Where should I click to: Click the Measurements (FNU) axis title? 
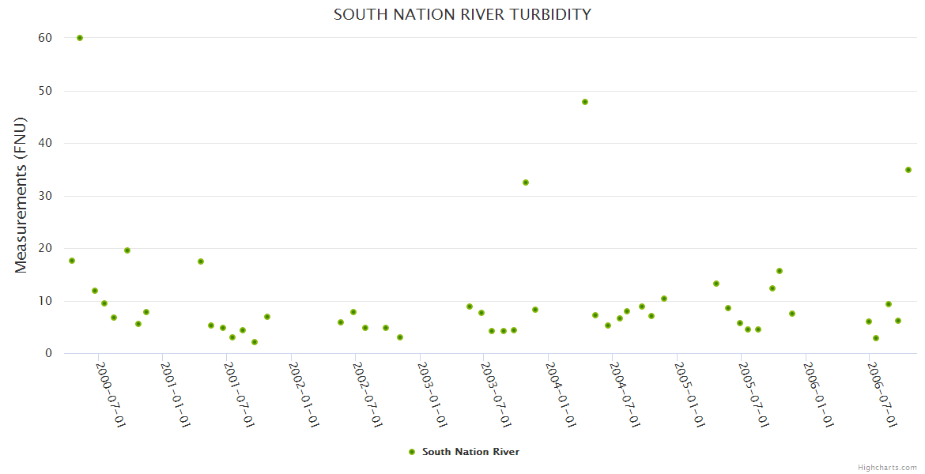click(x=21, y=195)
